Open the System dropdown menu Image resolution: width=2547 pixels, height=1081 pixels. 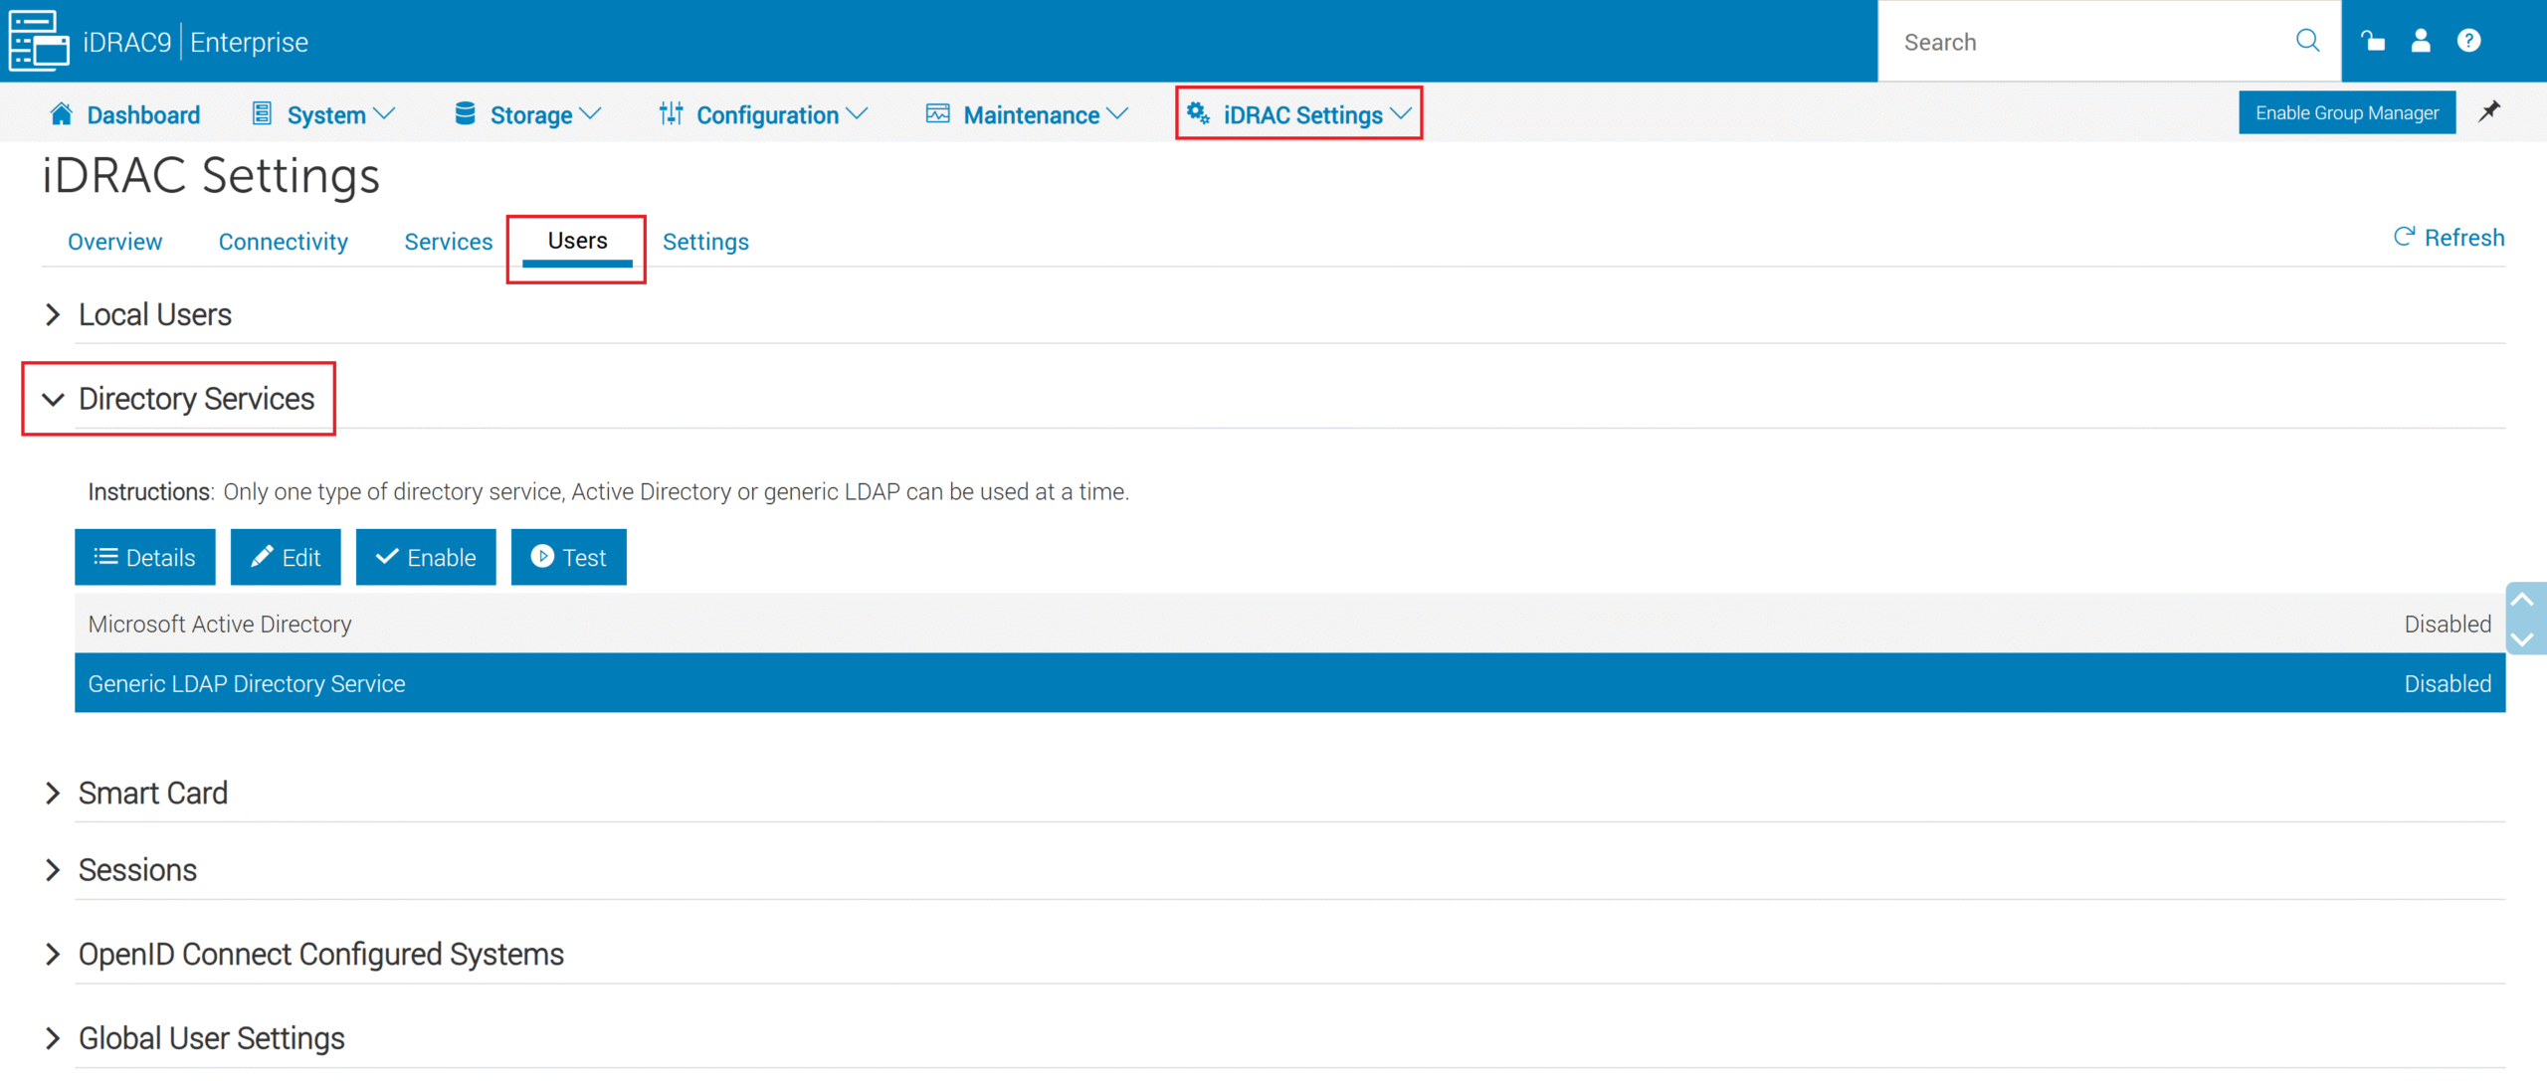[x=324, y=114]
